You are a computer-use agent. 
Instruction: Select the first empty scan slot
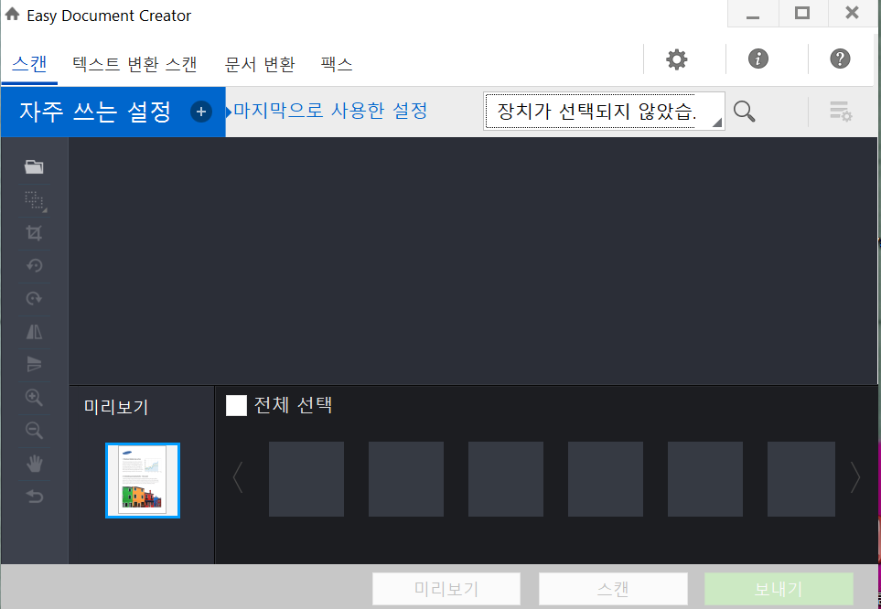pyautogui.click(x=306, y=478)
